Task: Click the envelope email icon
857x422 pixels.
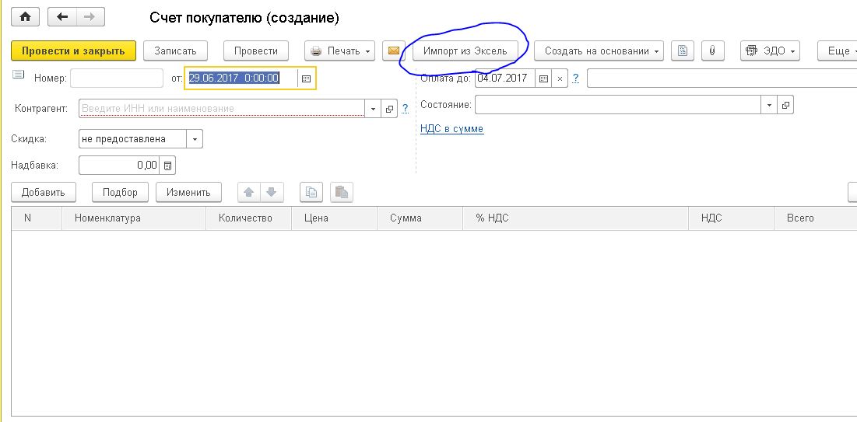Action: (392, 51)
